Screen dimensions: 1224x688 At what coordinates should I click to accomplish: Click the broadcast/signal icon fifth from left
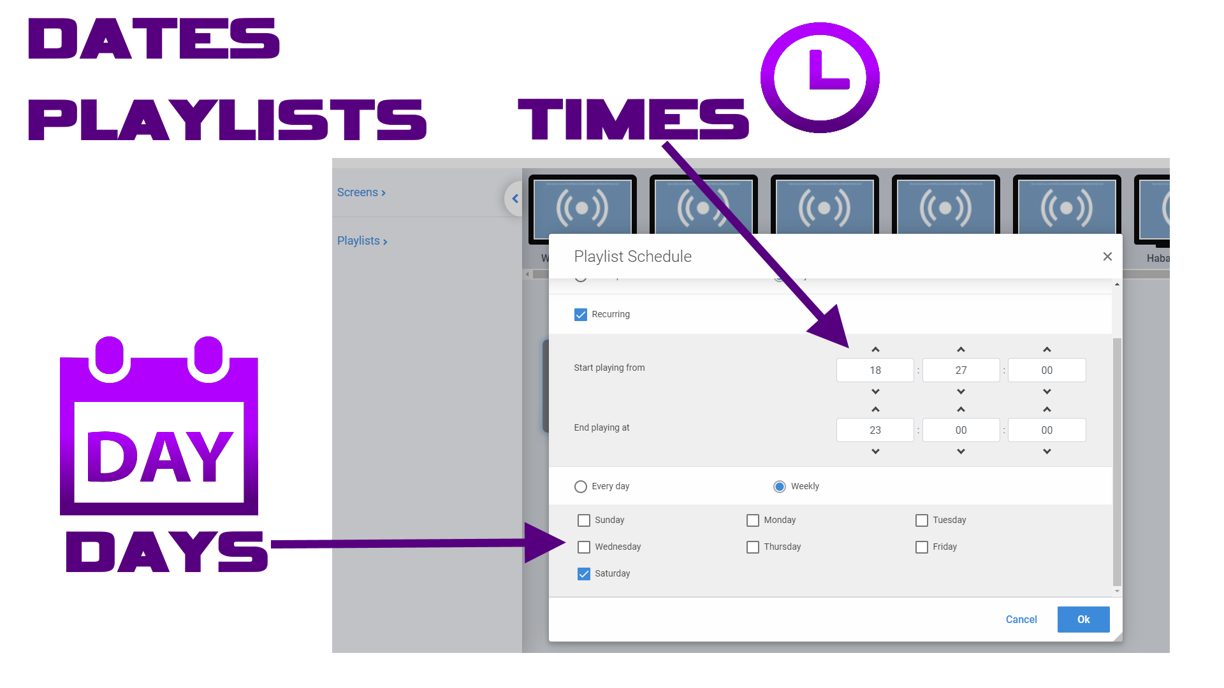tap(1067, 208)
